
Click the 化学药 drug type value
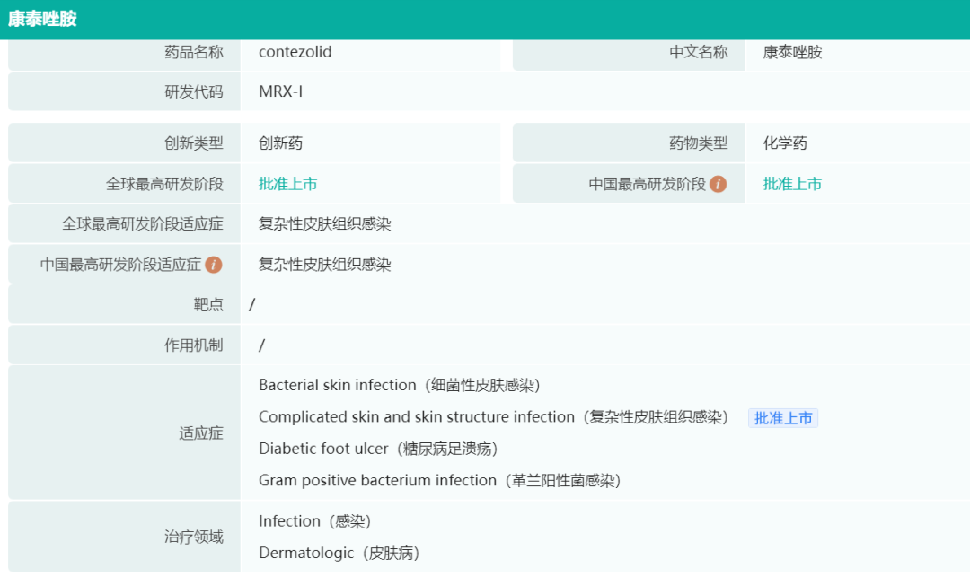785,144
